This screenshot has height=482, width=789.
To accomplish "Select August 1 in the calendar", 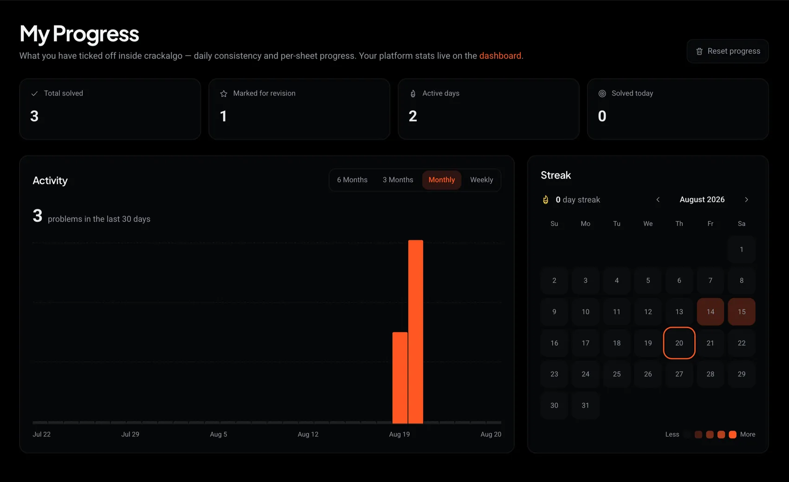I will (x=741, y=249).
